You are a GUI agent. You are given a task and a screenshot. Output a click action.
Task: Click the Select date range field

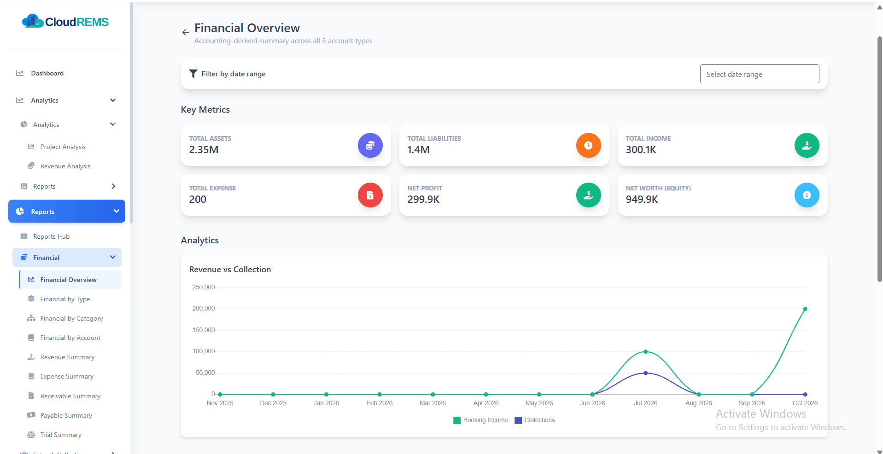pos(759,74)
